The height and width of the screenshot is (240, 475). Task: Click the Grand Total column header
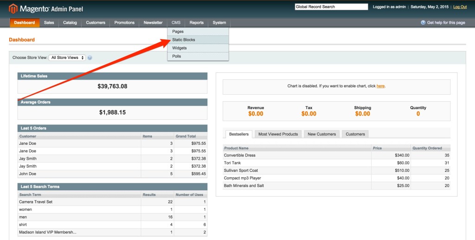pos(191,136)
